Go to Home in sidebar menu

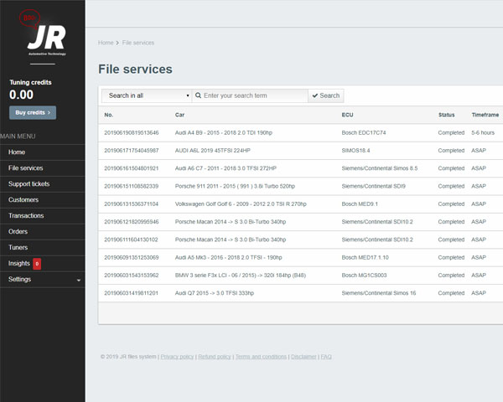pos(17,152)
